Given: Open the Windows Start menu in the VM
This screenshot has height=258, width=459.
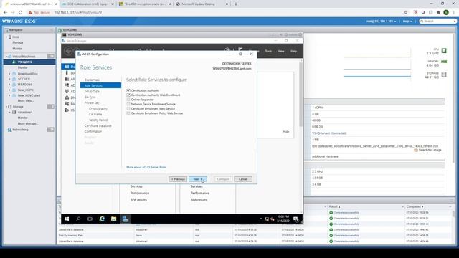Looking at the screenshot, I should point(67,219).
